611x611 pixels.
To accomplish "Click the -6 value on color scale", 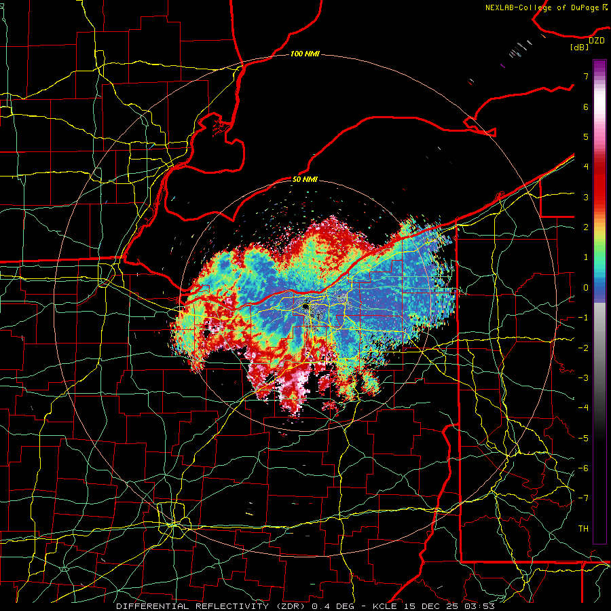I will pos(583,468).
